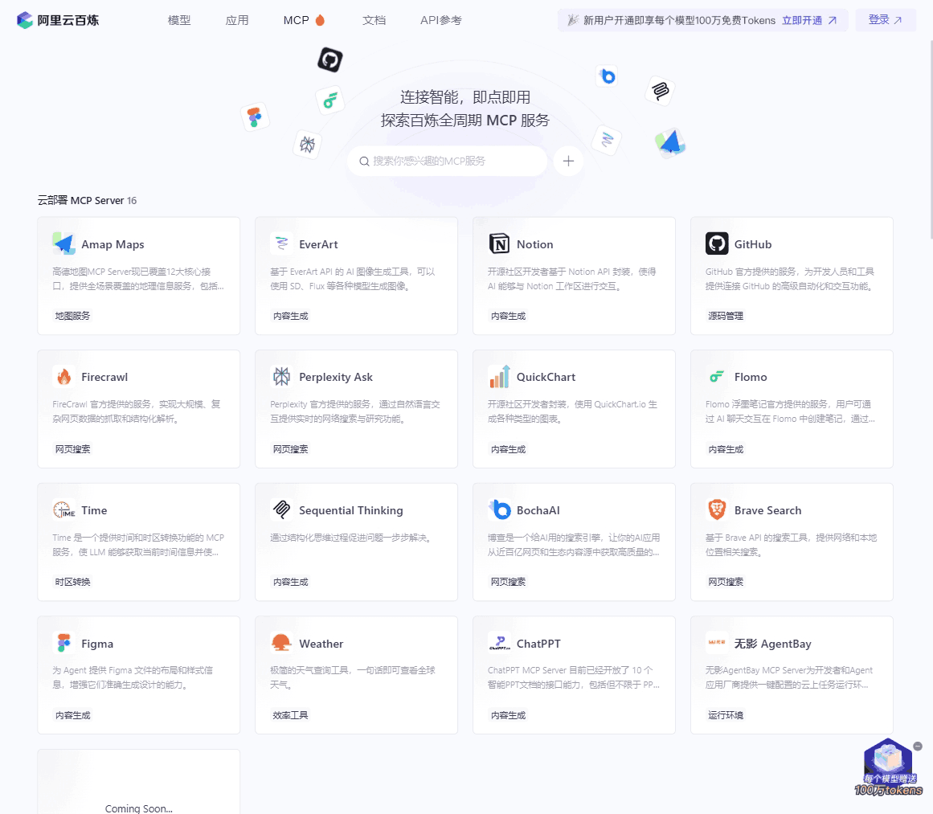This screenshot has width=933, height=814.
Task: Open the 文档 navigation tab
Action: [374, 20]
